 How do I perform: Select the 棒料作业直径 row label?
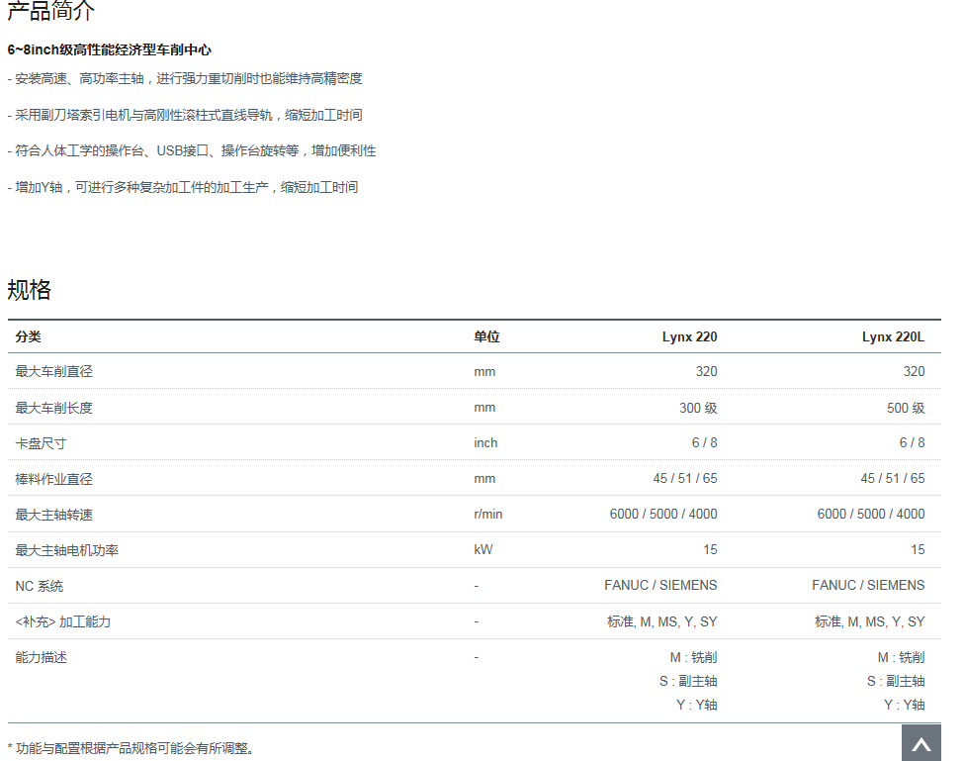point(54,479)
